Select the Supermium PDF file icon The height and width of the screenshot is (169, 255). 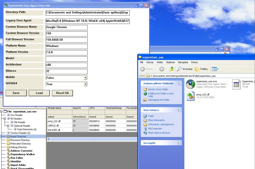[x=236, y=84]
